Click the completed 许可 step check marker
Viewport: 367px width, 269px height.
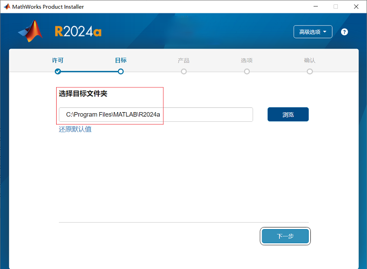[x=58, y=72]
